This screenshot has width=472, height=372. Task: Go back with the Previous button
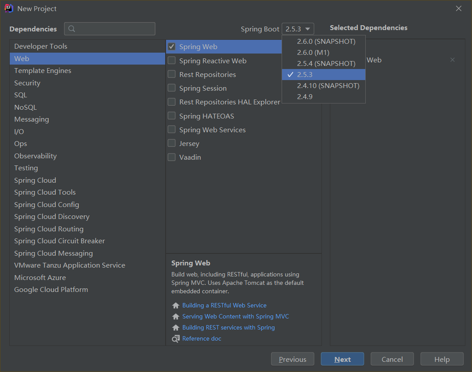point(292,359)
